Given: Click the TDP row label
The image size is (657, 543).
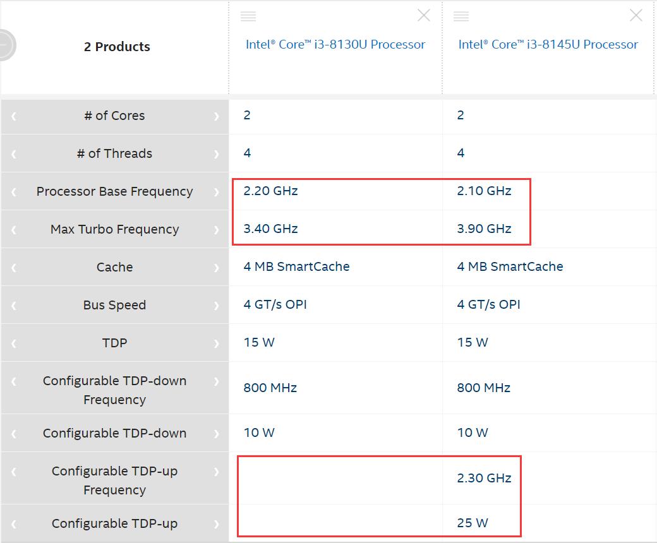Looking at the screenshot, I should coord(114,342).
